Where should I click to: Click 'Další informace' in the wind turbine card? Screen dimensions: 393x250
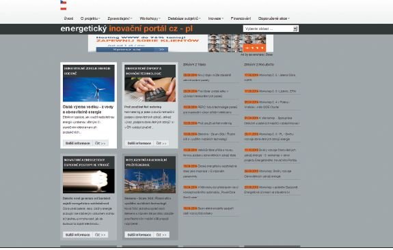tap(78, 143)
